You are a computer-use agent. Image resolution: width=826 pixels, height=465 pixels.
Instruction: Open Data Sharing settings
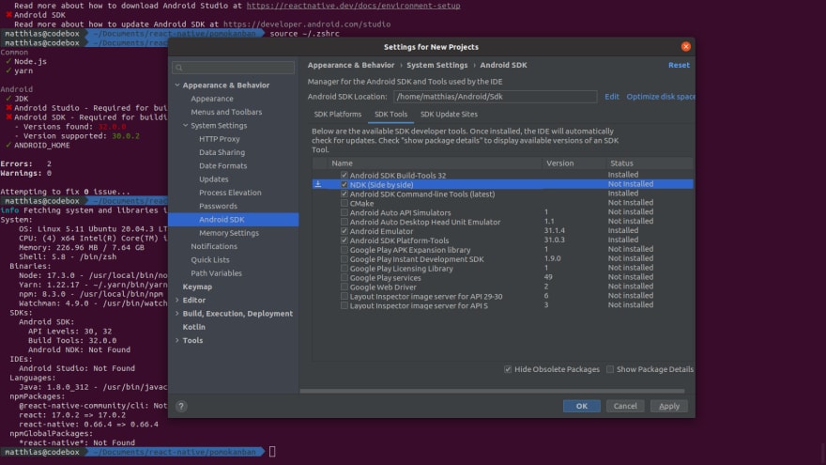click(x=222, y=152)
